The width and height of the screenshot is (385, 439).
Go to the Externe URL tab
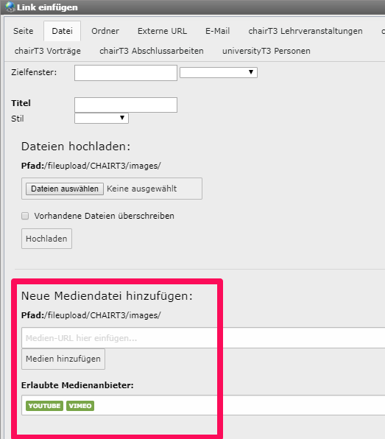[x=162, y=31]
